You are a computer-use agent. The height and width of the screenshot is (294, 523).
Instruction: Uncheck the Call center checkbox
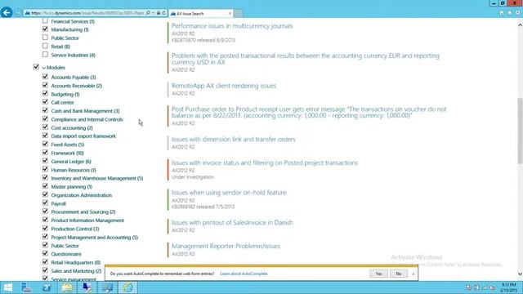coord(45,102)
